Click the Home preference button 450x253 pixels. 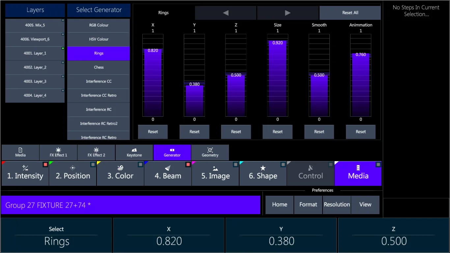tap(279, 205)
